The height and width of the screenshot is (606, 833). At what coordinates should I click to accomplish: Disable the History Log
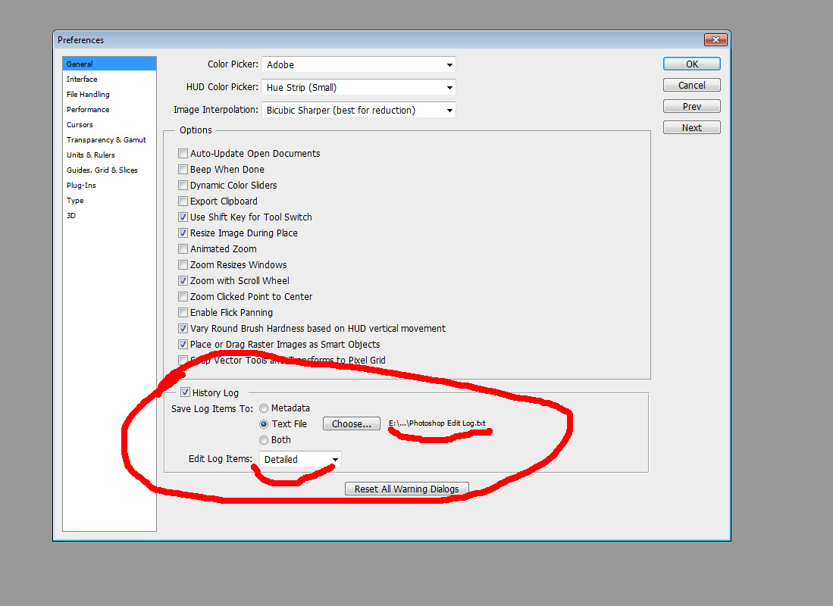(x=186, y=392)
